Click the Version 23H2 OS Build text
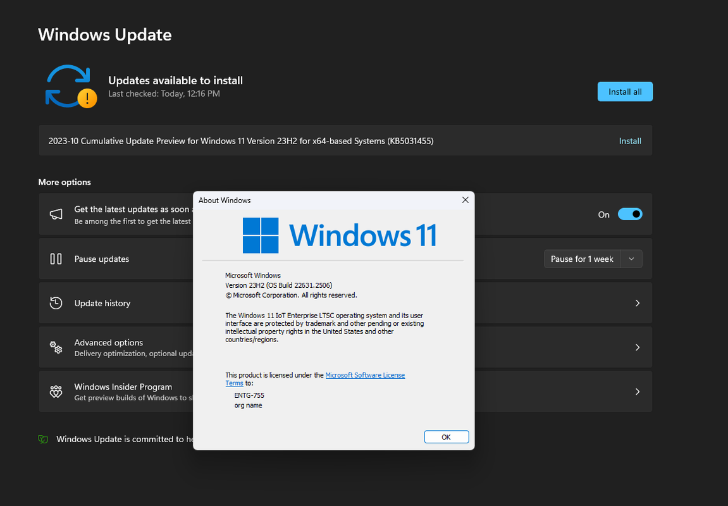 (x=278, y=285)
